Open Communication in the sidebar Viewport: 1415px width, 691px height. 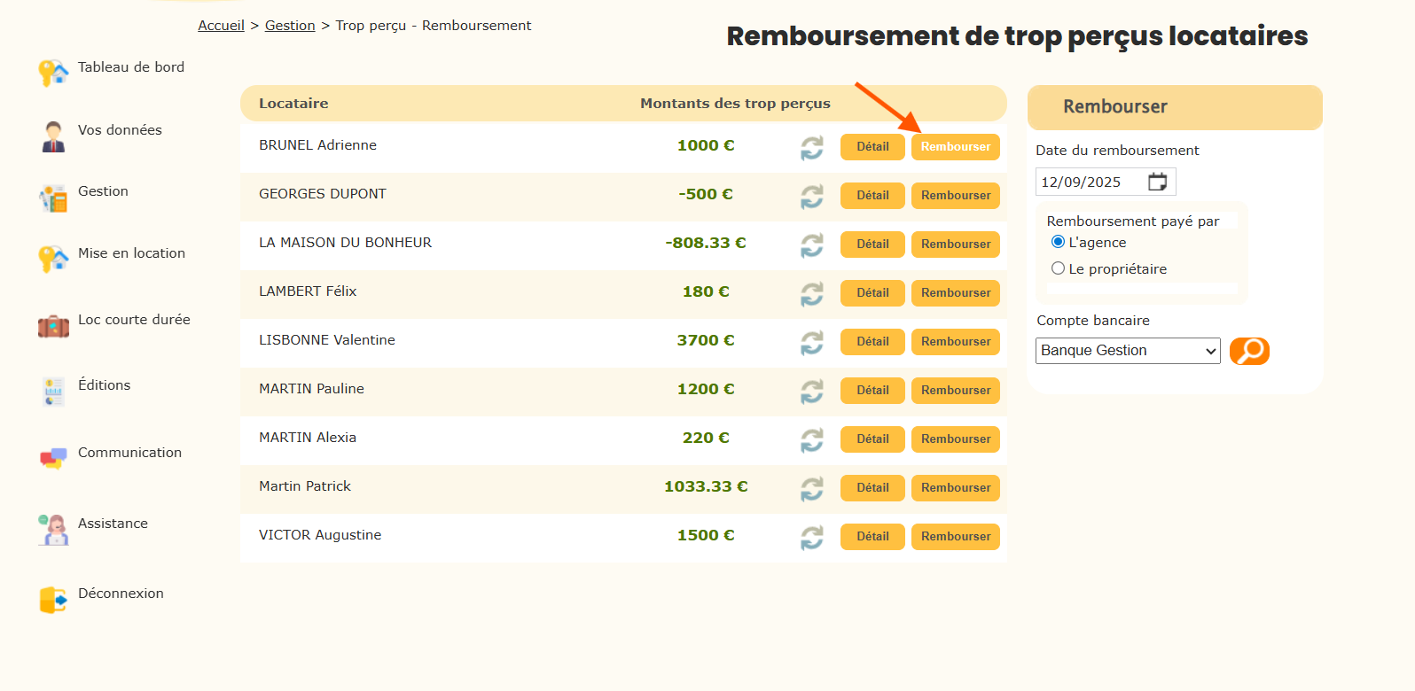click(129, 453)
